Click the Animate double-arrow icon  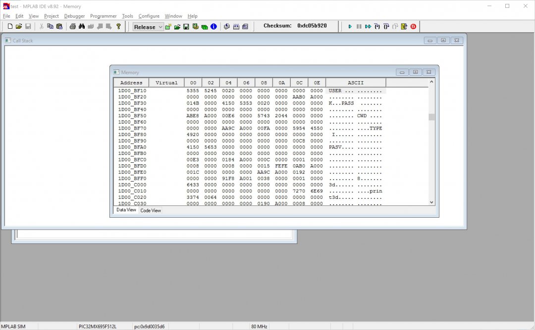click(368, 27)
